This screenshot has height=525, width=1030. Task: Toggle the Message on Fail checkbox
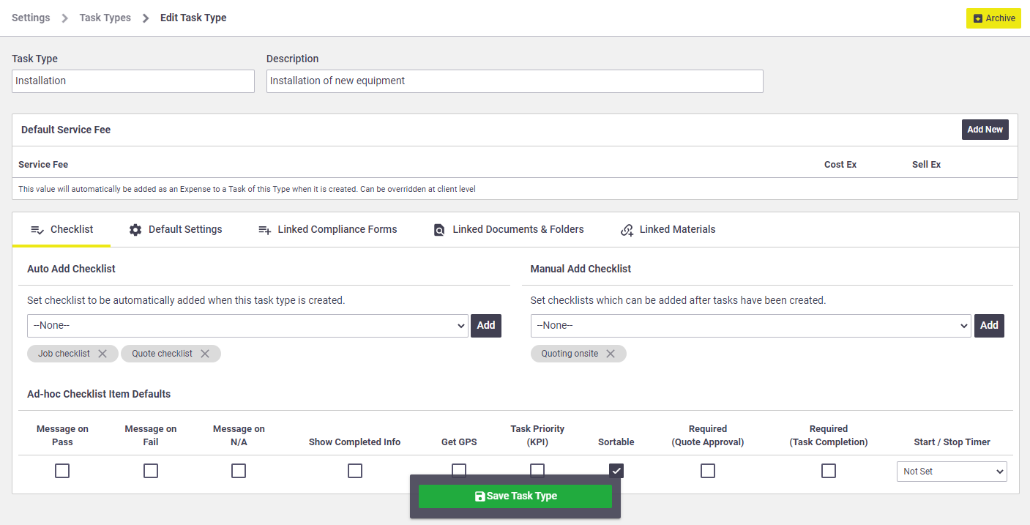(x=151, y=471)
